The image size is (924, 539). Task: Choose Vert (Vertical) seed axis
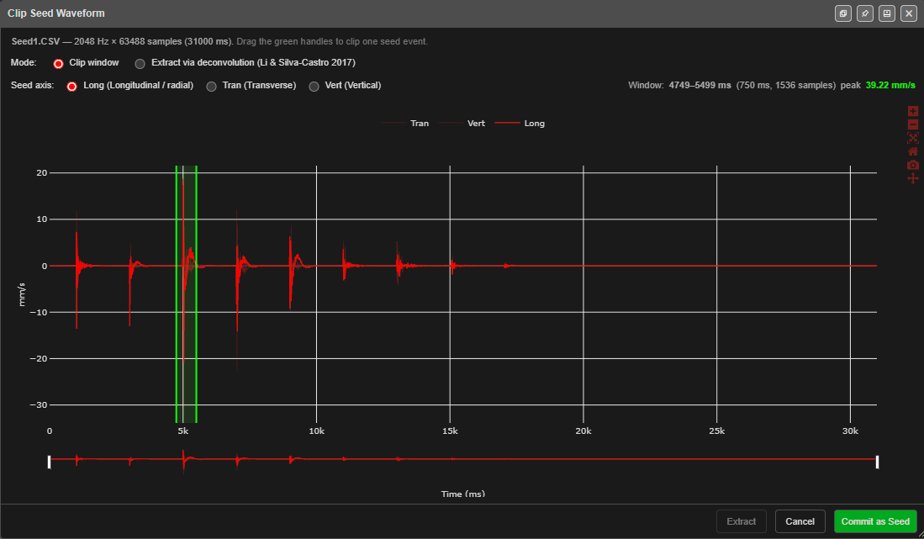(x=314, y=86)
